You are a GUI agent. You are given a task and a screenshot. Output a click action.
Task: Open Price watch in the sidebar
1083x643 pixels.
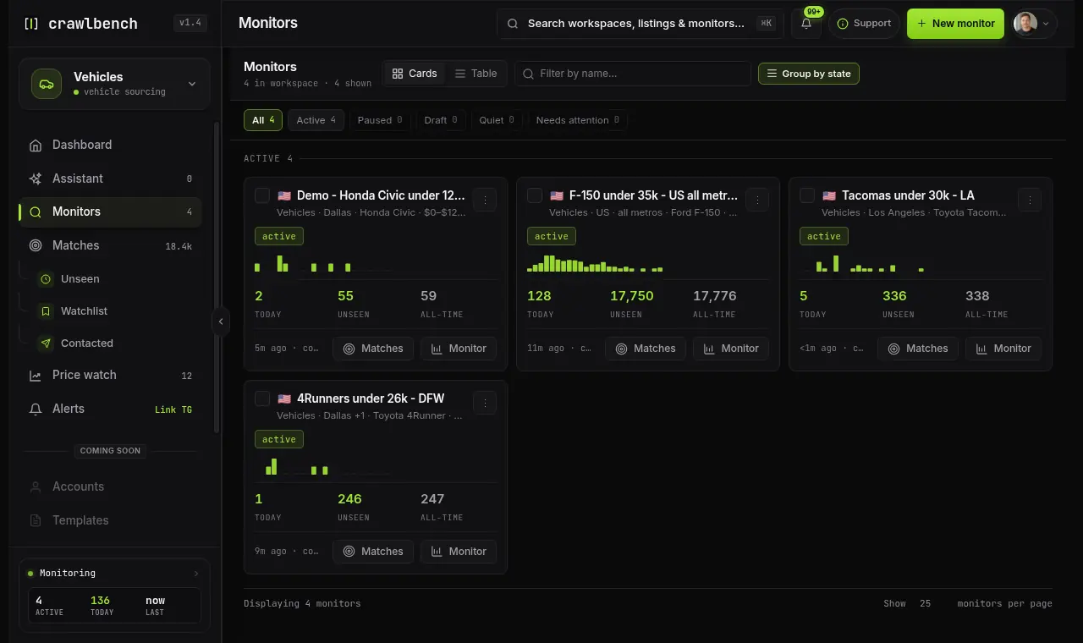coord(110,376)
